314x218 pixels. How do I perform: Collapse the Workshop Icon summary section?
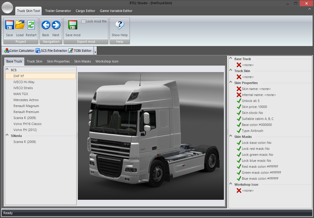pyautogui.click(x=231, y=184)
